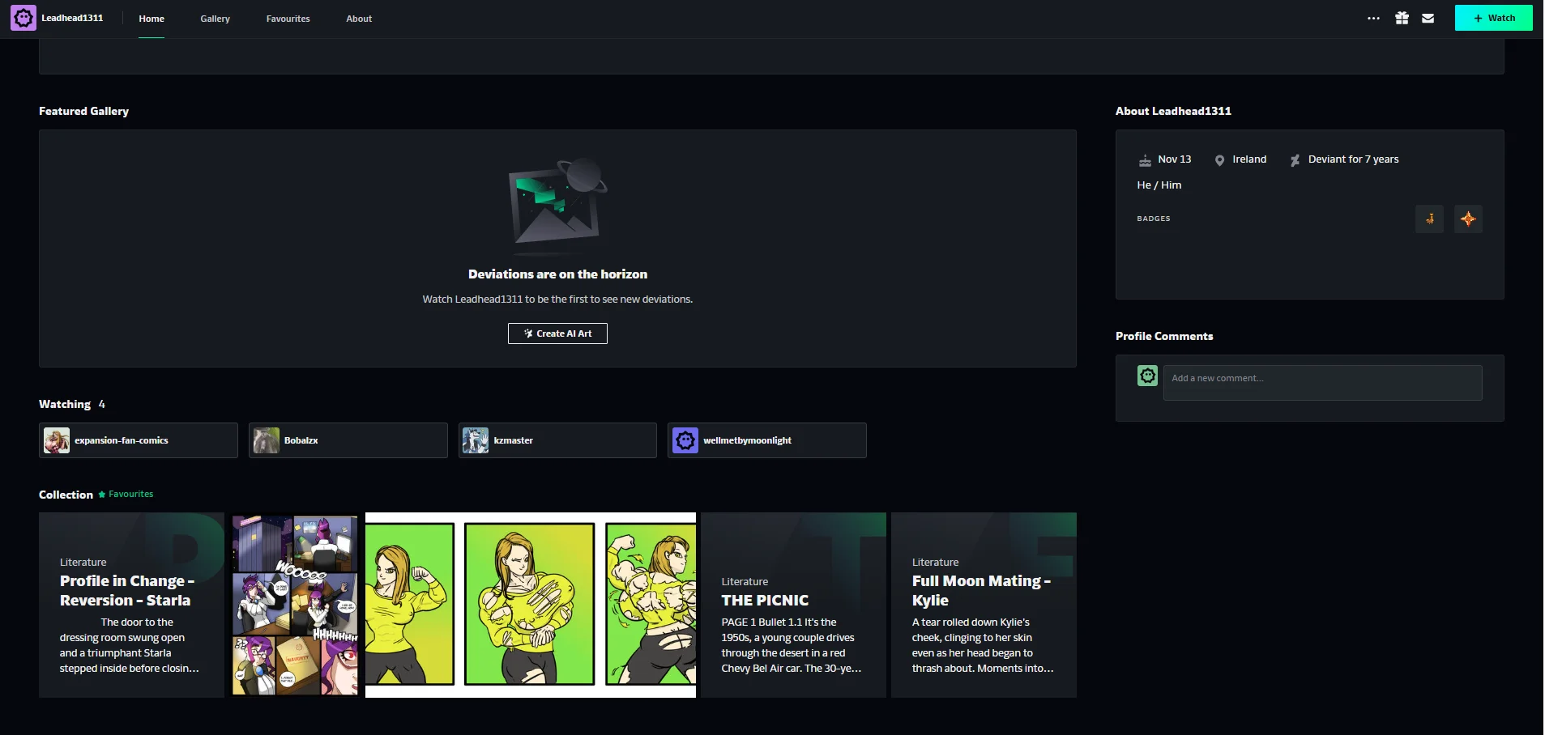The height and width of the screenshot is (735, 1545).
Task: Open the envelope message icon
Action: pos(1428,18)
